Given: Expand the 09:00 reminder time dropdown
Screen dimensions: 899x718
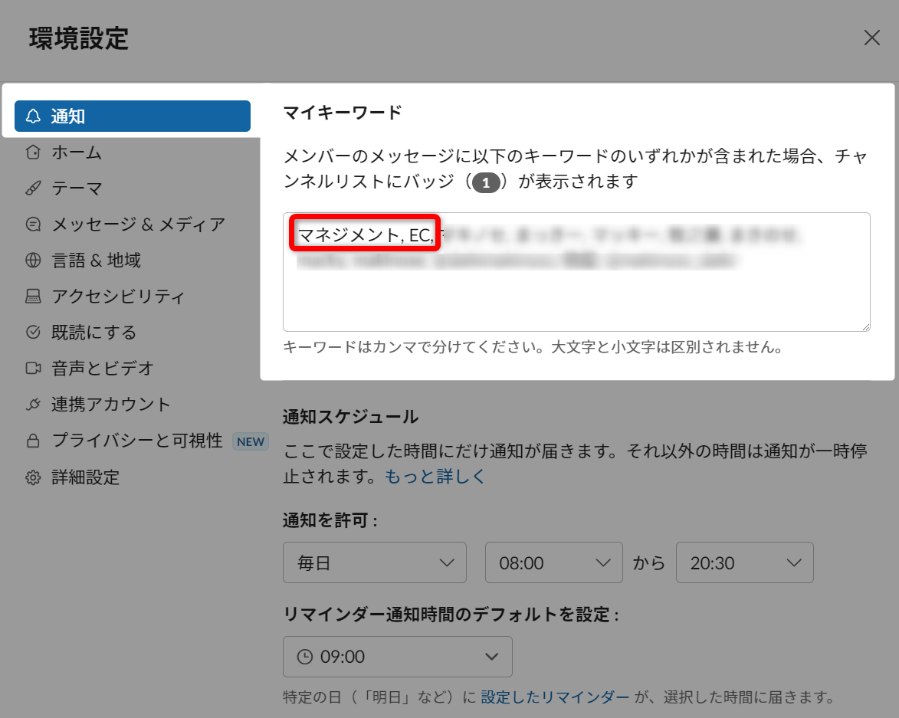Looking at the screenshot, I should pyautogui.click(x=397, y=657).
